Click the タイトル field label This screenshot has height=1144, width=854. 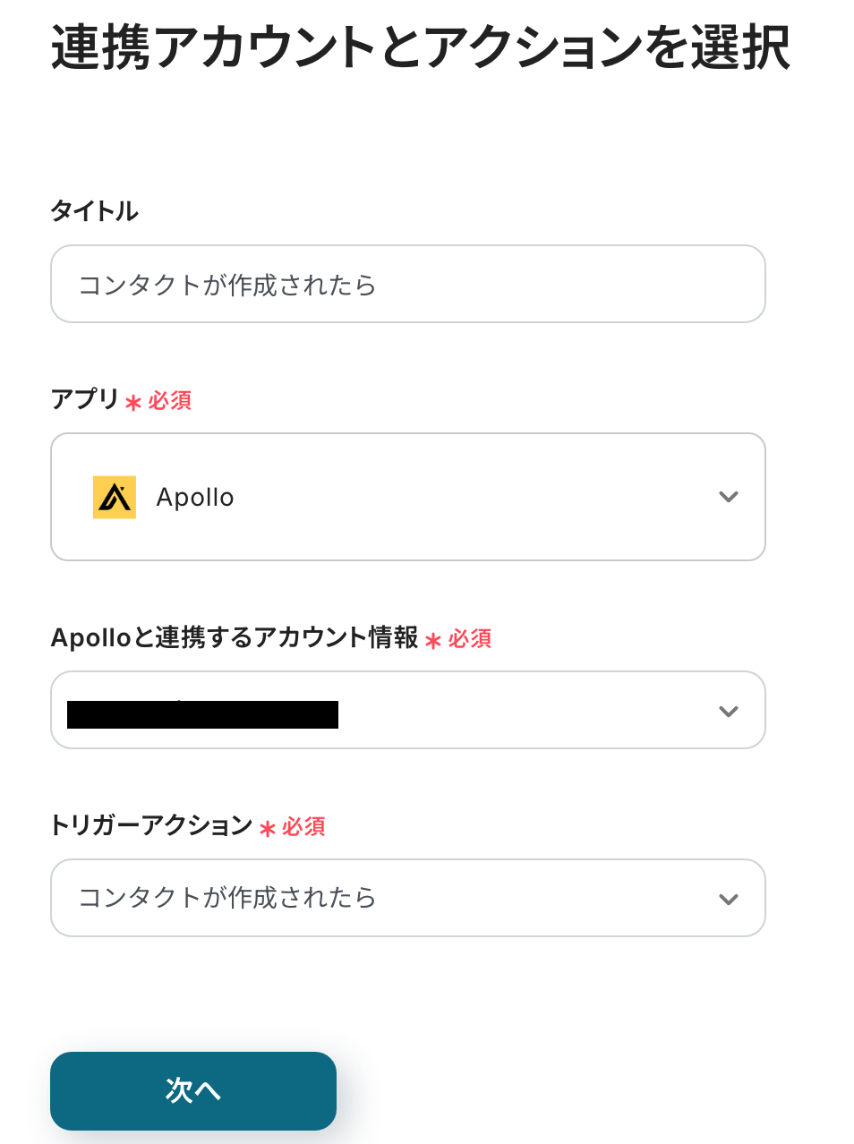[x=95, y=211]
